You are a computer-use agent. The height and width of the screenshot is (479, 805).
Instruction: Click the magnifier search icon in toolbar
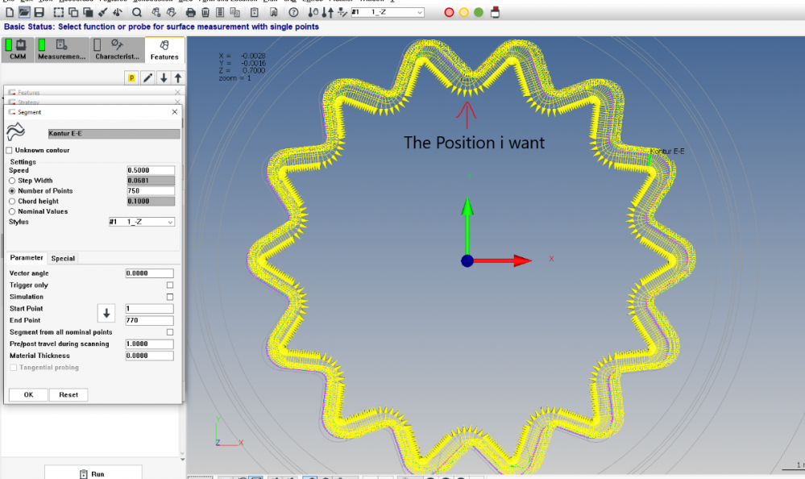[137, 13]
